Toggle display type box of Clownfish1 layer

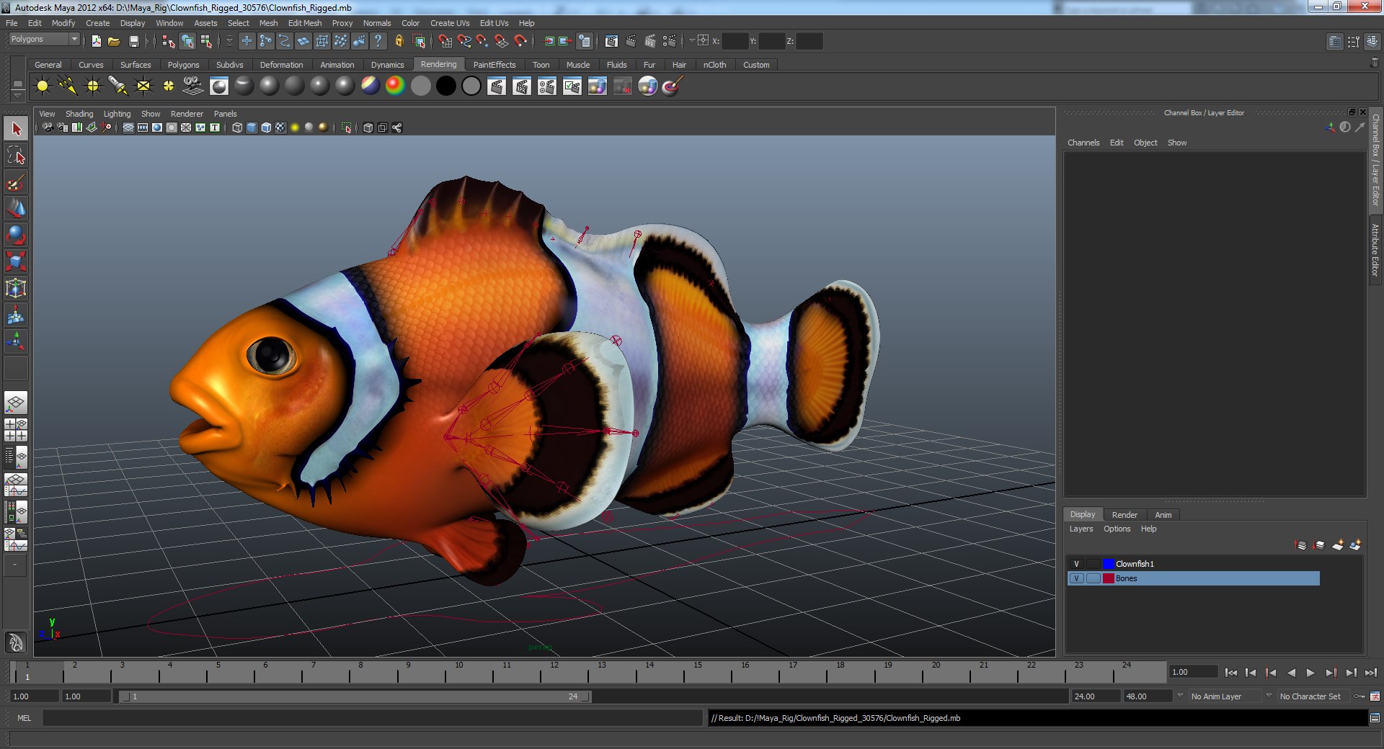(x=1094, y=564)
